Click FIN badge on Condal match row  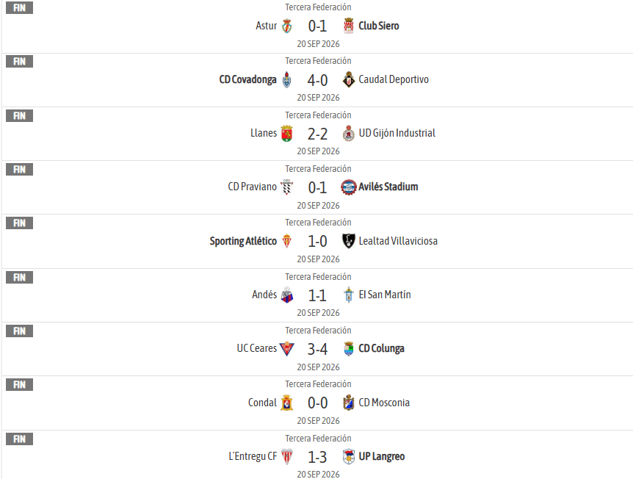tap(19, 384)
